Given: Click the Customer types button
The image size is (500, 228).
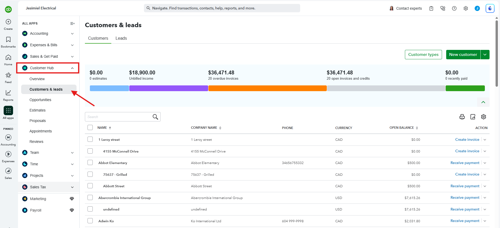Looking at the screenshot, I should coord(423,55).
